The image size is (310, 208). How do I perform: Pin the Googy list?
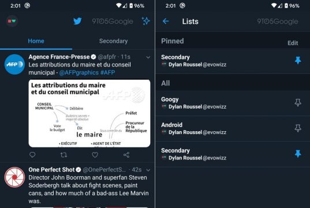[298, 102]
